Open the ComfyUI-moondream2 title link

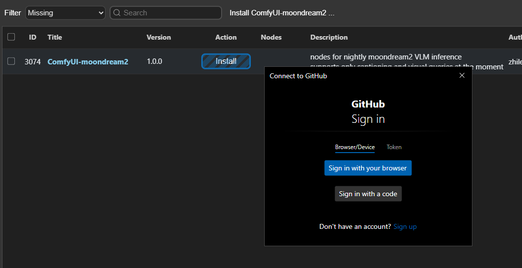88,61
